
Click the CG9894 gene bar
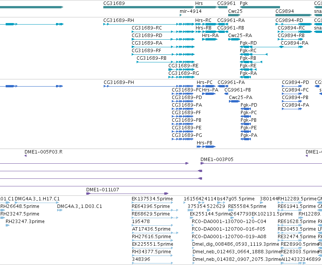[294, 15]
